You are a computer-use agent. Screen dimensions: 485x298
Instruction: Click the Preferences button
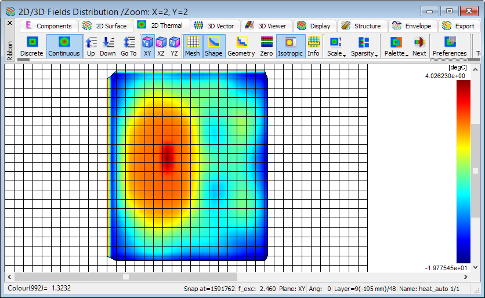450,46
